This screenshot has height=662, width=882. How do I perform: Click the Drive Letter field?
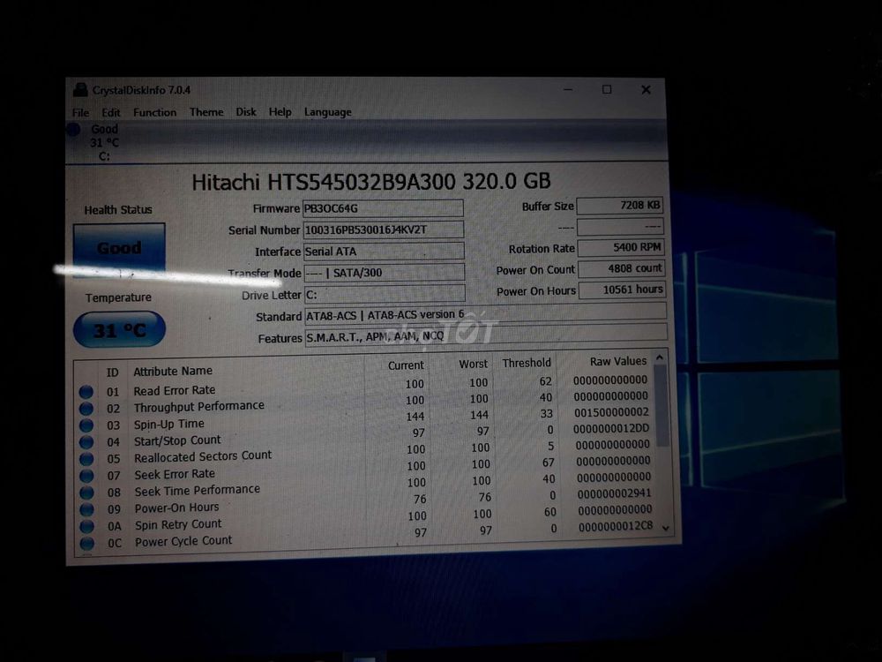pyautogui.click(x=385, y=295)
